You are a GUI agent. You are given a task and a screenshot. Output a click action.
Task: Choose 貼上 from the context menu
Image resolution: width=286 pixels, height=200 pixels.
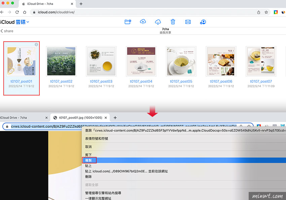[x=184, y=166]
